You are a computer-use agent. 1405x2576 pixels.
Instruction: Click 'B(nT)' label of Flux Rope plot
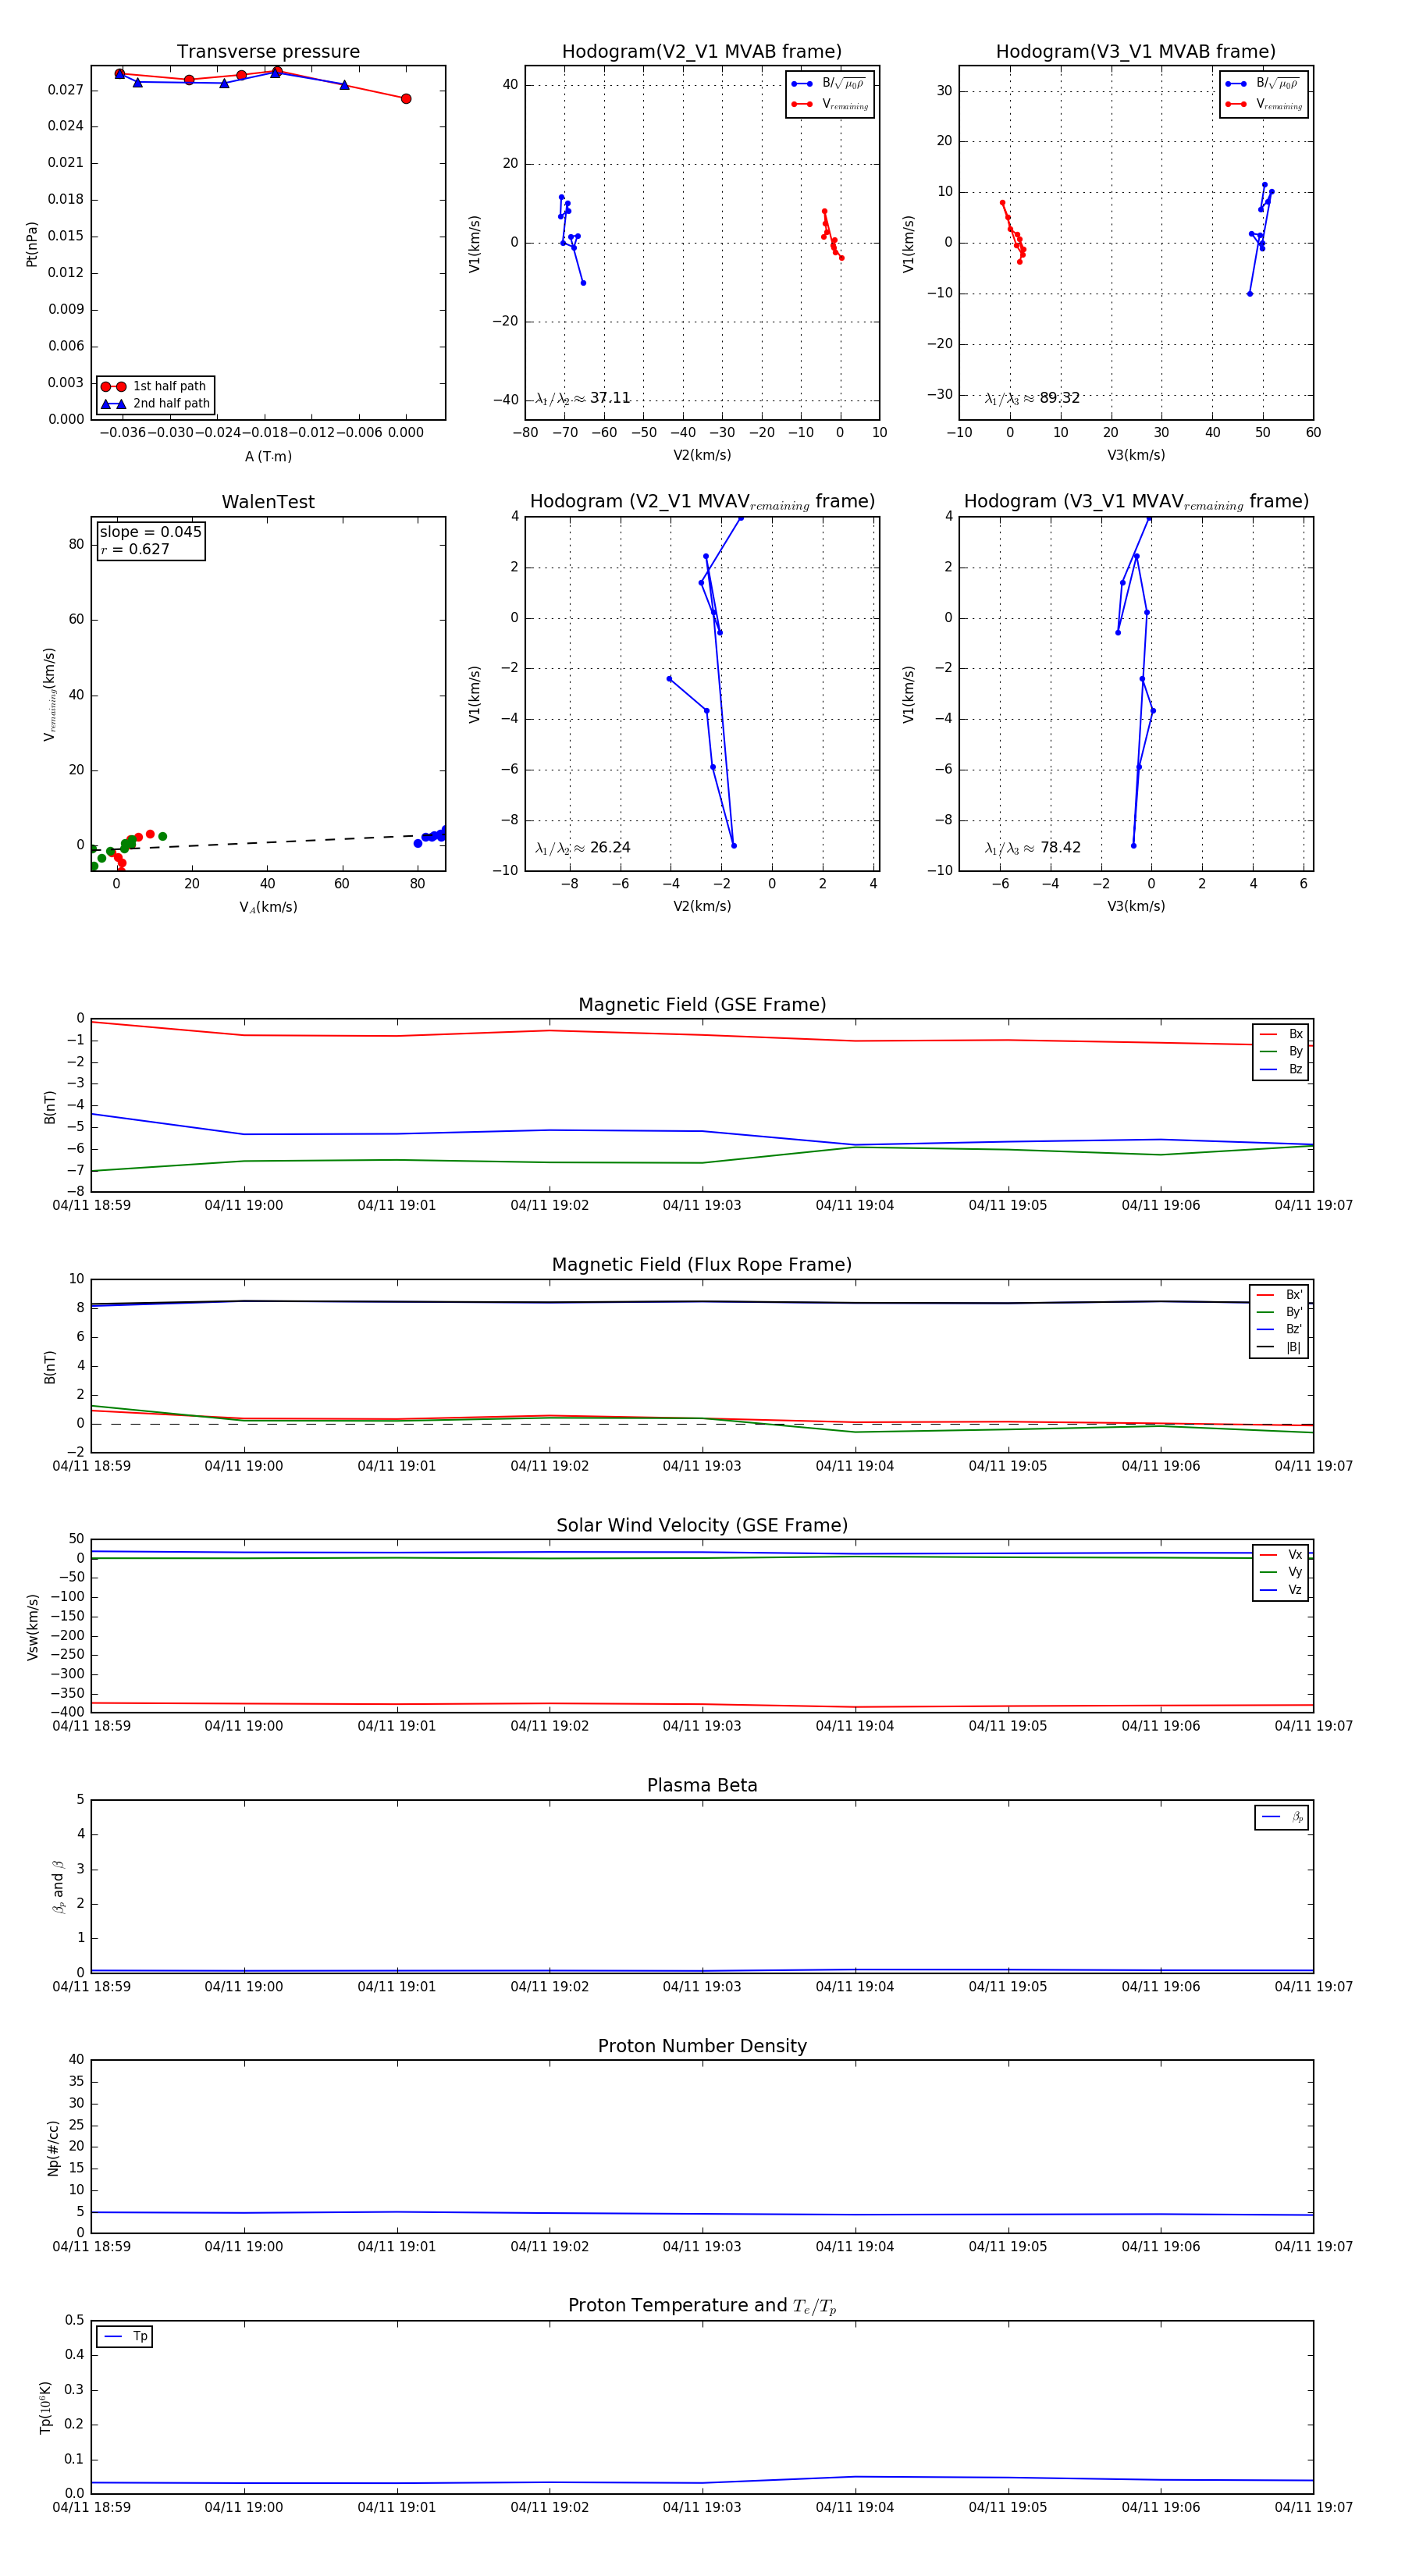[x=49, y=1367]
